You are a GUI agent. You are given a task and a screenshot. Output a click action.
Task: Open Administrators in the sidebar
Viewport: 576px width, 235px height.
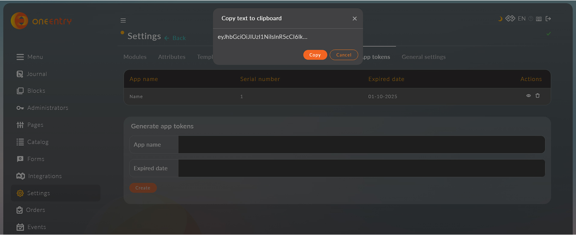(48, 108)
